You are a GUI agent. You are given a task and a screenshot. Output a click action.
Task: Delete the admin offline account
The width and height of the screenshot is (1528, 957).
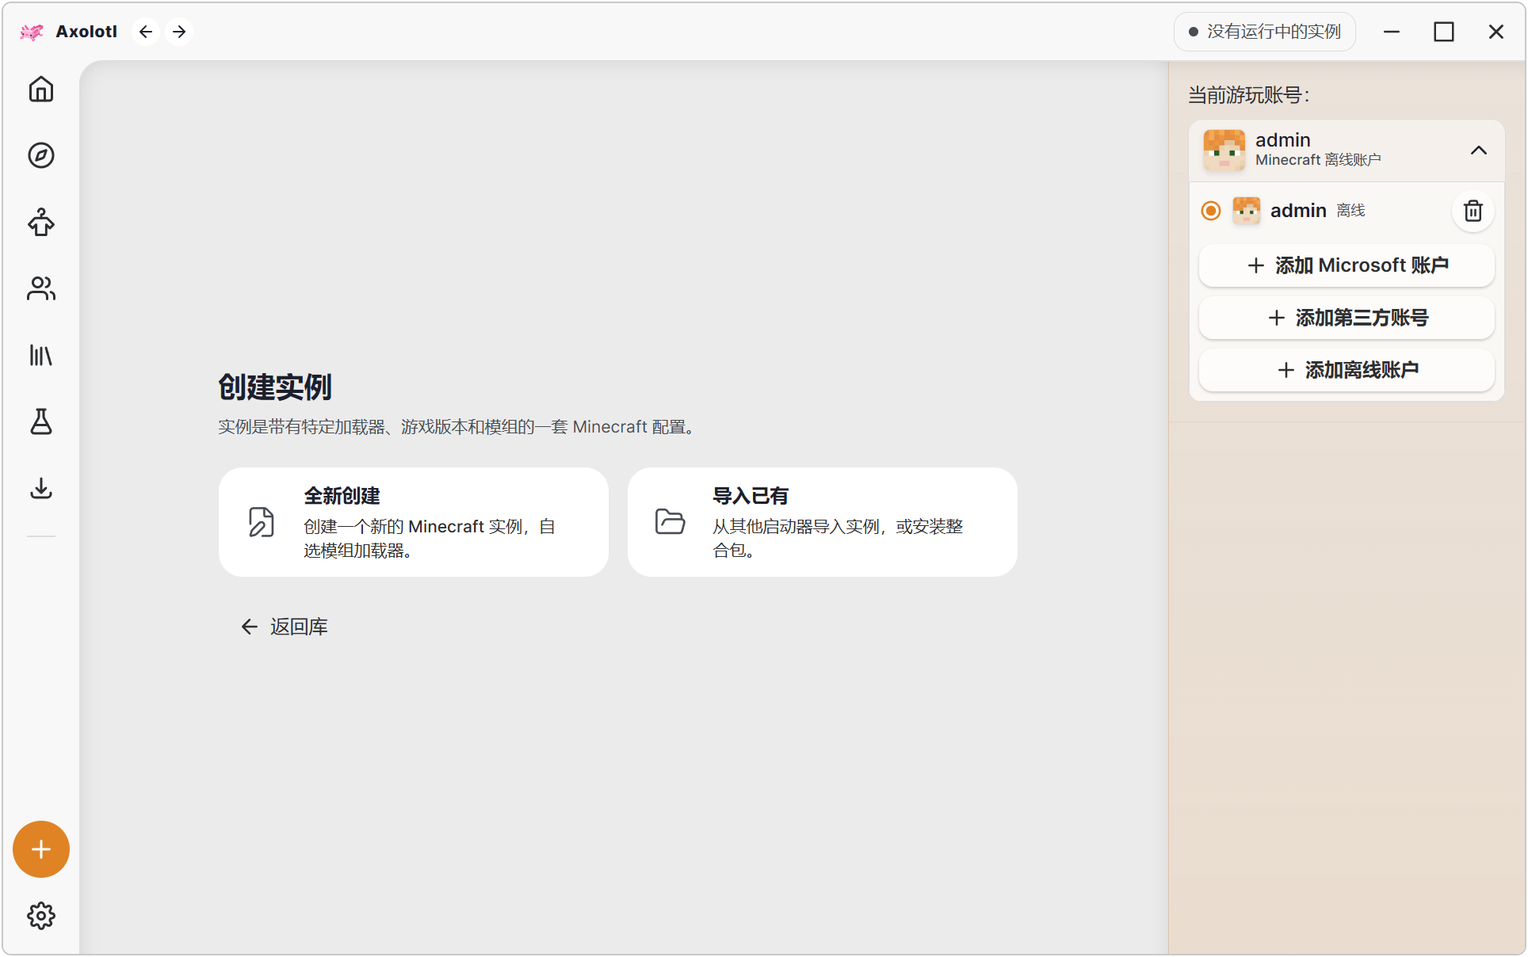pyautogui.click(x=1473, y=211)
